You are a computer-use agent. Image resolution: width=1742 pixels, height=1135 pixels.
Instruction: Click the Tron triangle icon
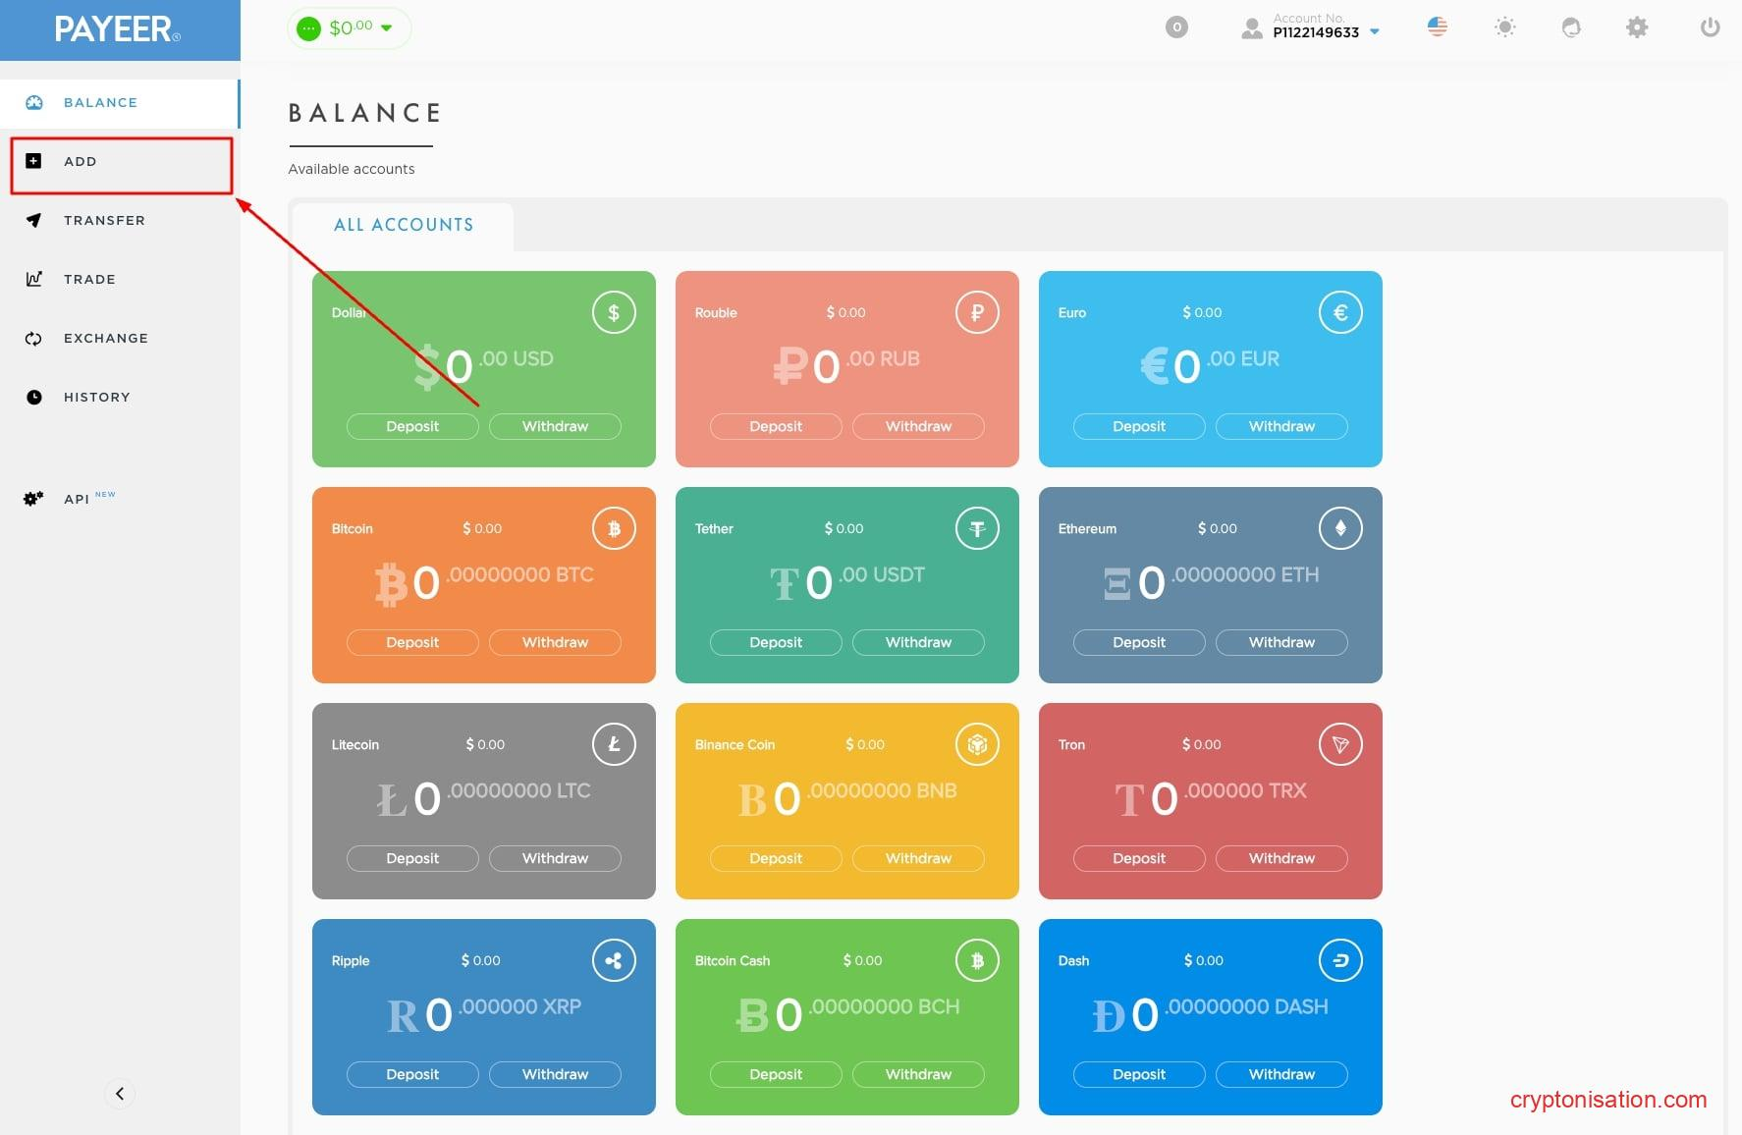[x=1340, y=744]
